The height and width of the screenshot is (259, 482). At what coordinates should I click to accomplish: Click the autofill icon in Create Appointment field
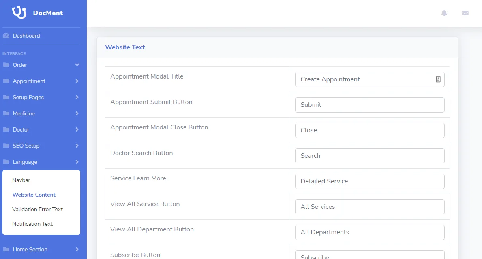(x=438, y=79)
